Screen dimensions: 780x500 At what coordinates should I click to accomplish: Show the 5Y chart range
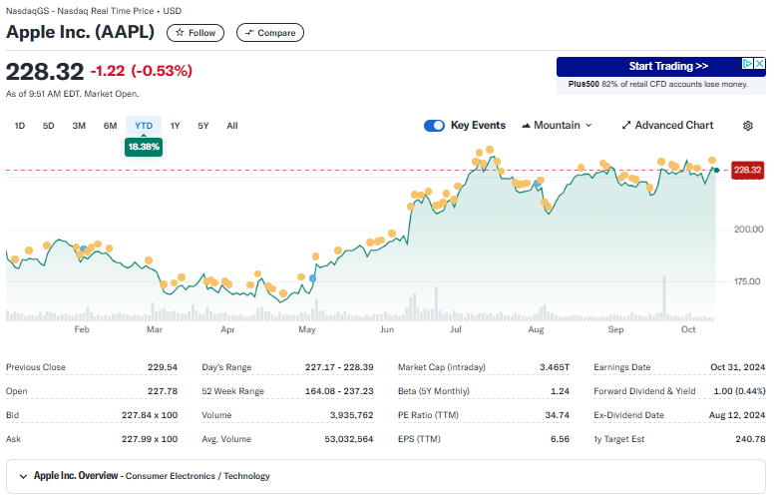coord(202,126)
